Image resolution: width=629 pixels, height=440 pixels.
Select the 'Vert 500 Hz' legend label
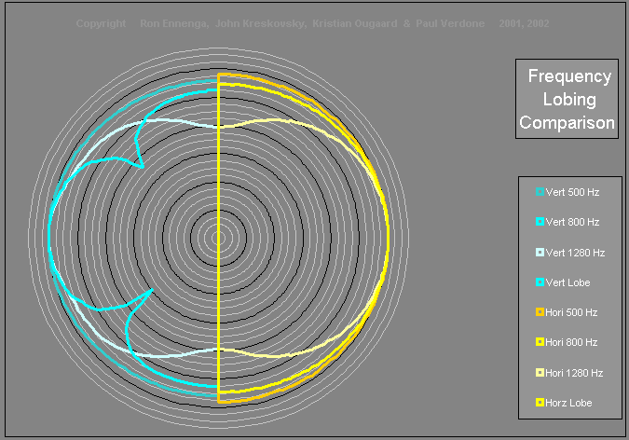(x=572, y=192)
